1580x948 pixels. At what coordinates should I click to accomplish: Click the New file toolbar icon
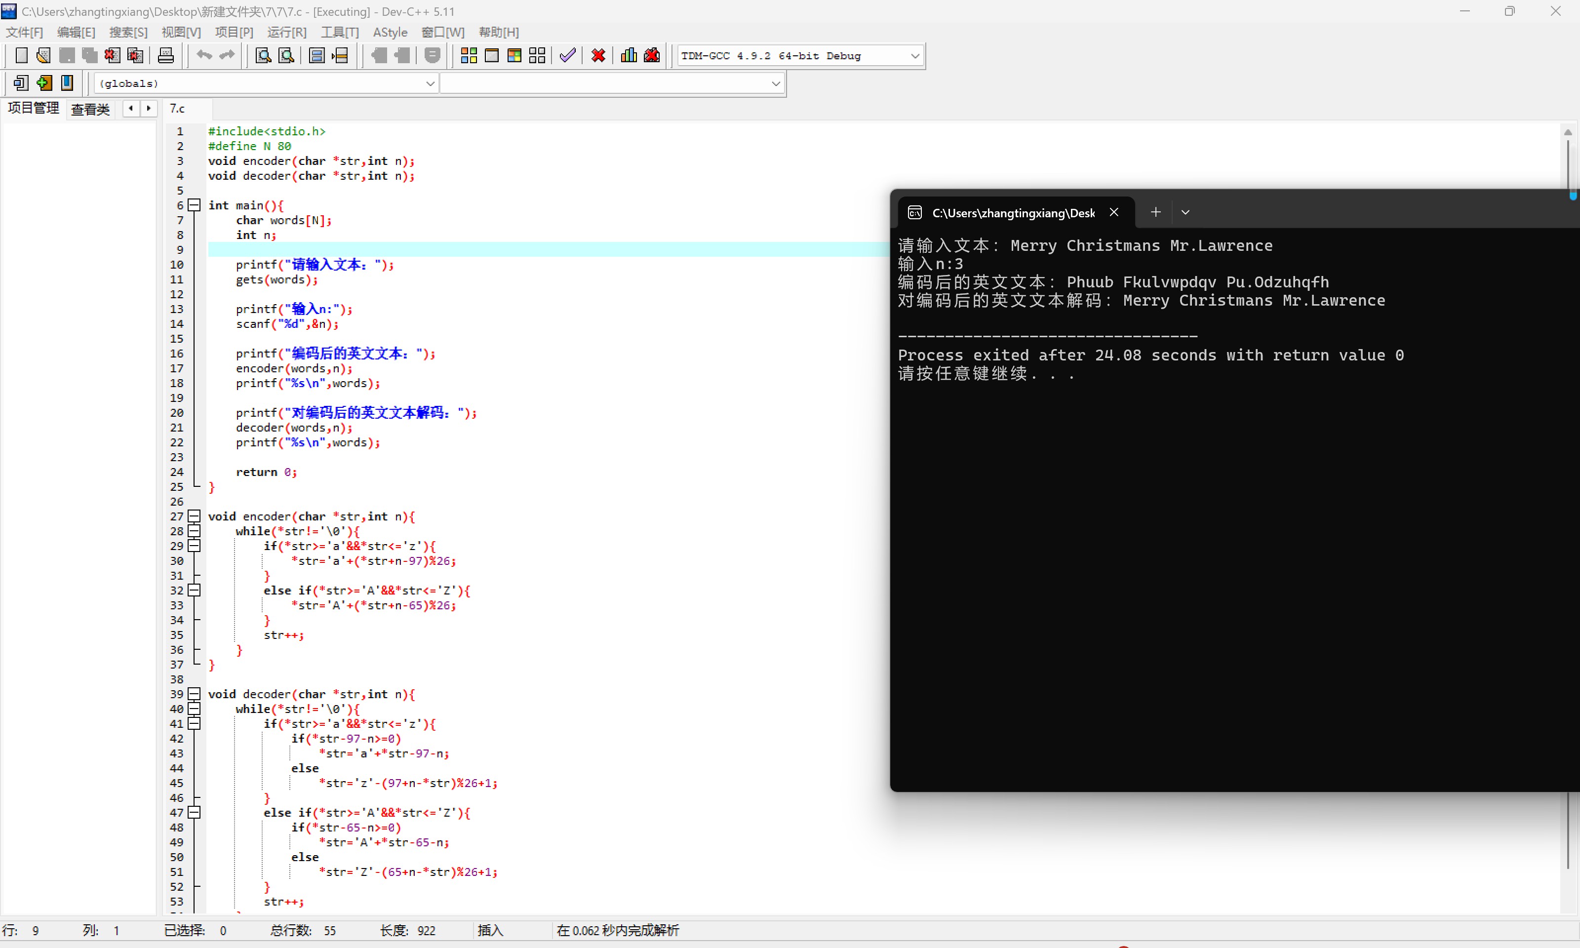(21, 56)
